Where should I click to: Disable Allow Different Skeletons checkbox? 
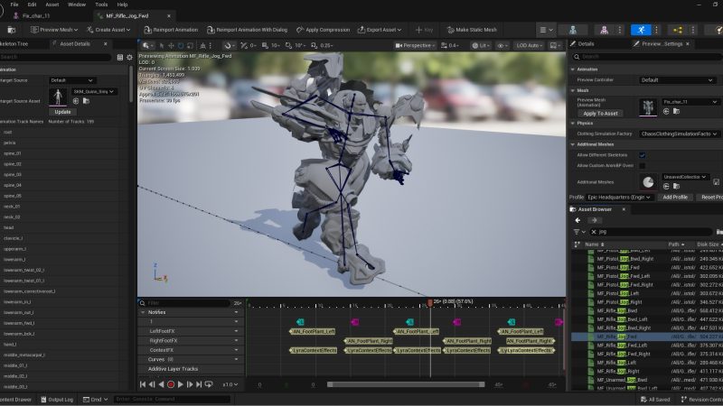point(643,154)
